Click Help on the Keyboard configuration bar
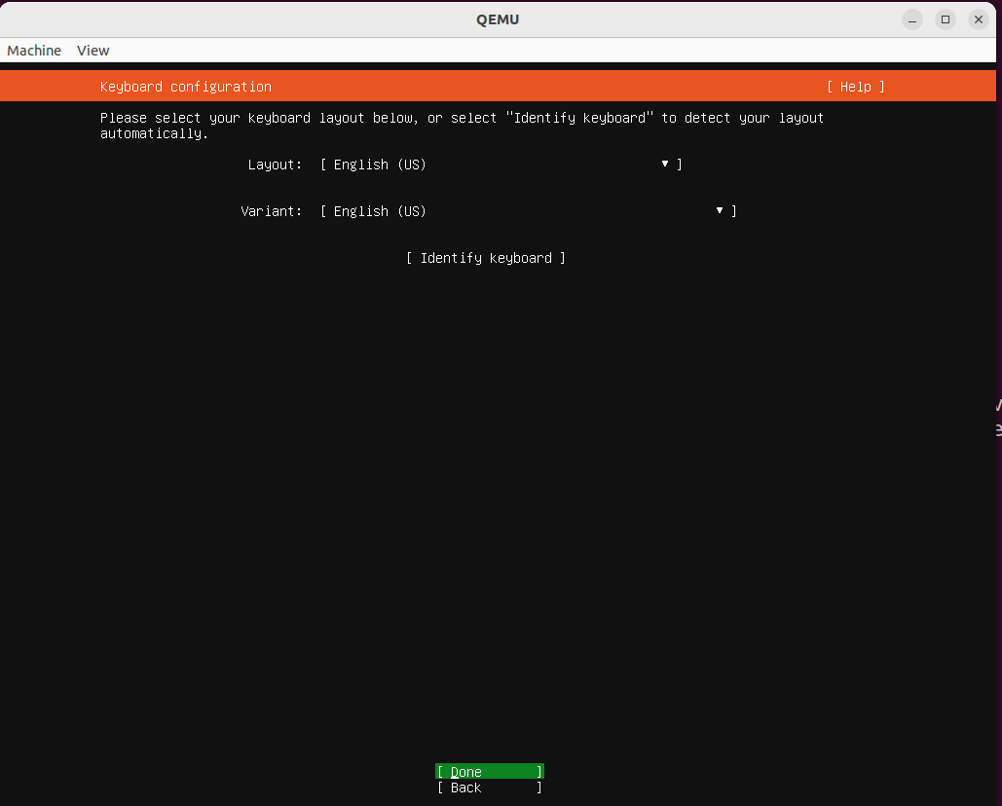 click(x=854, y=87)
